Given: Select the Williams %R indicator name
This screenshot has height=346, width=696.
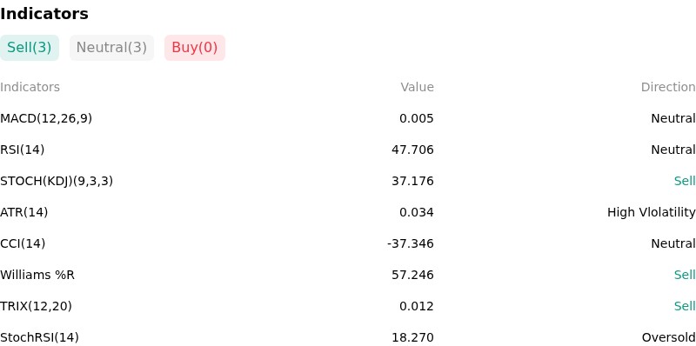Looking at the screenshot, I should tap(37, 275).
